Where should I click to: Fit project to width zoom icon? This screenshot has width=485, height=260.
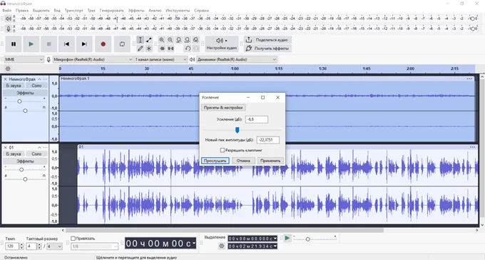(187, 40)
